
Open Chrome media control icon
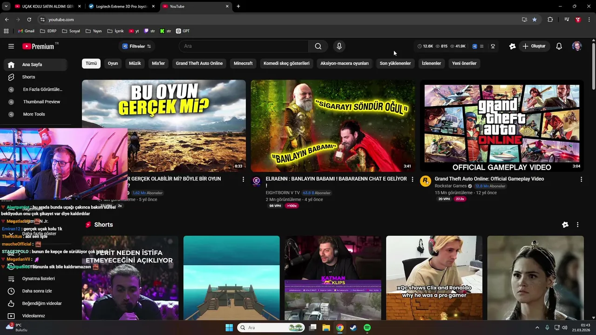coord(567,20)
